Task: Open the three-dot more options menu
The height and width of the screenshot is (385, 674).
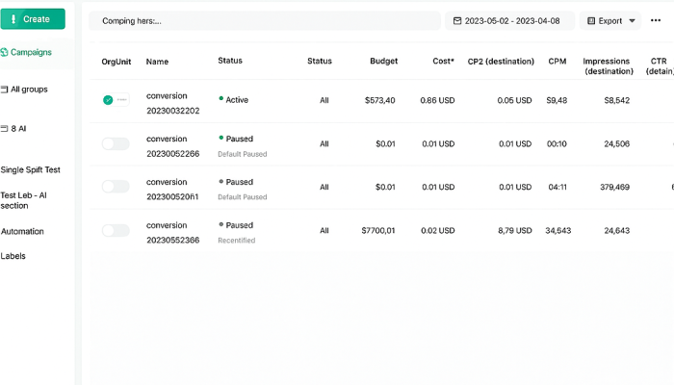Action: point(655,20)
